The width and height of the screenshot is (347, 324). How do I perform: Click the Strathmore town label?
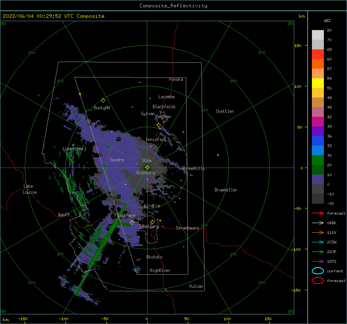(x=187, y=228)
